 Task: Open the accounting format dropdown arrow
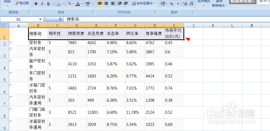(x=166, y=3)
